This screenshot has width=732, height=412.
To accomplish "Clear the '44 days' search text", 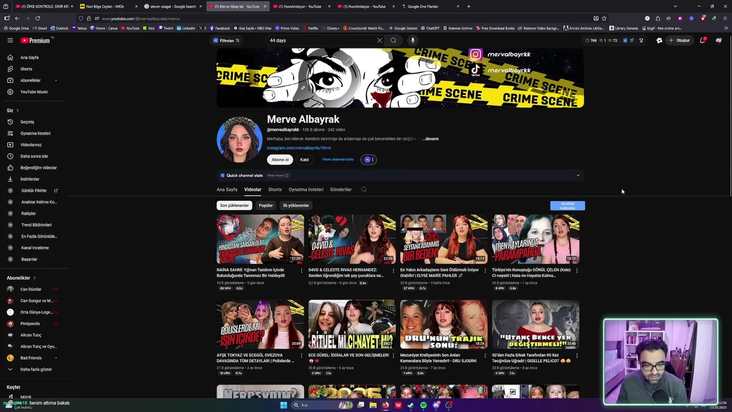I will pos(379,41).
